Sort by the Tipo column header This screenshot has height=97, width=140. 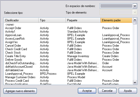tap(52, 20)
